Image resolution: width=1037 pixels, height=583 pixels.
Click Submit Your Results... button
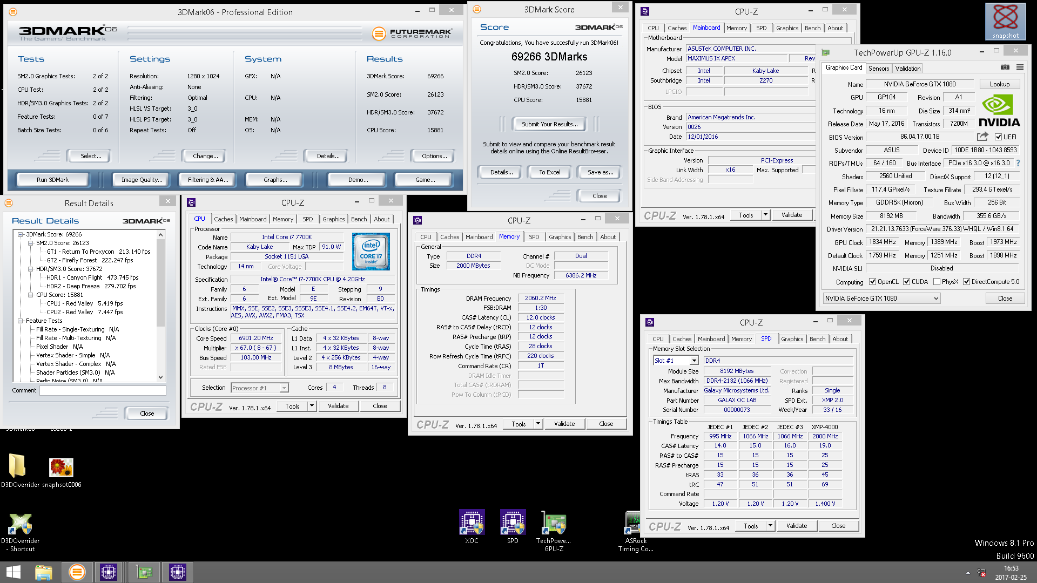tap(549, 124)
